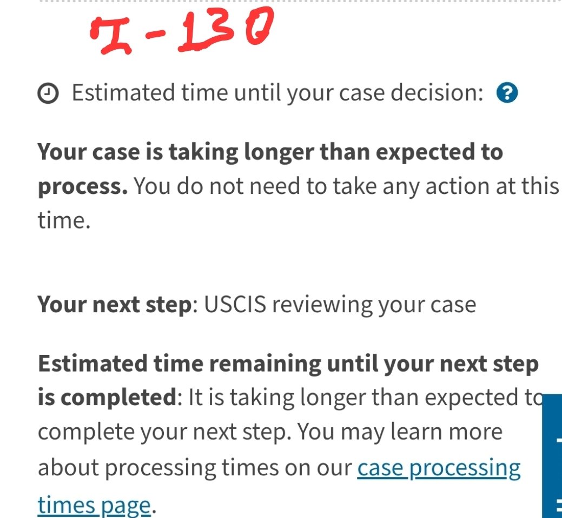The image size is (562, 518).
Task: Click 'You may learn more' sentence text
Action: point(400,432)
